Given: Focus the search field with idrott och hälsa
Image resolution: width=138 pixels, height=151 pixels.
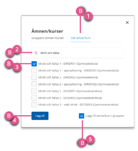Looking at the screenshot, I should (x=78, y=53).
